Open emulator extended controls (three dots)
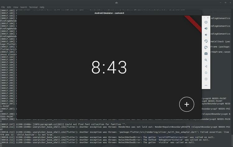 click(x=206, y=85)
